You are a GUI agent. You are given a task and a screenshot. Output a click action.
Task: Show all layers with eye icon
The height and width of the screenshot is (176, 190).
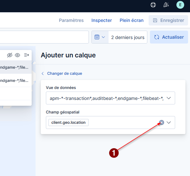click(17, 55)
